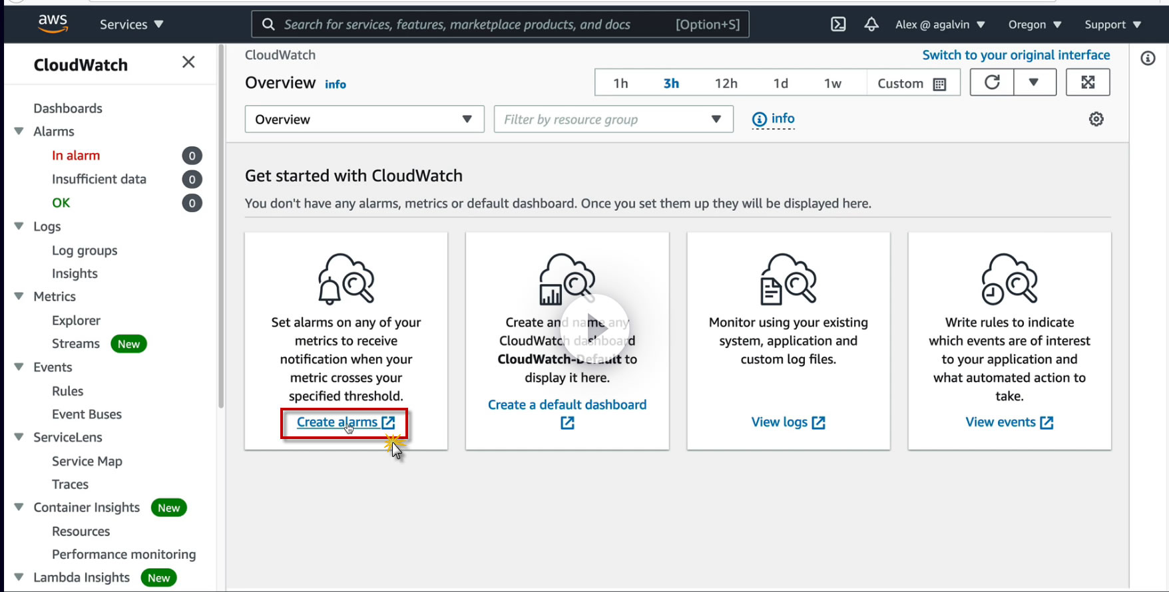This screenshot has height=592, width=1169.
Task: Click Create a default dashboard link
Action: 567,404
